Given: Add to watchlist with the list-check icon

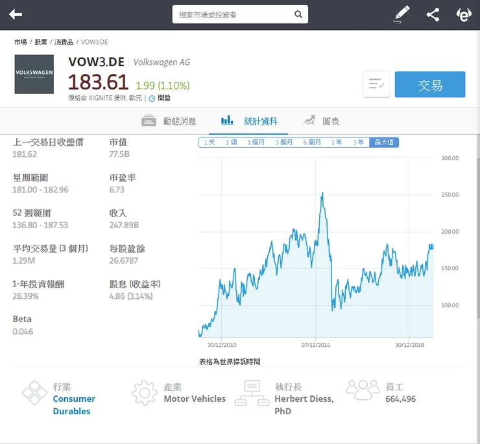Looking at the screenshot, I should (x=376, y=84).
